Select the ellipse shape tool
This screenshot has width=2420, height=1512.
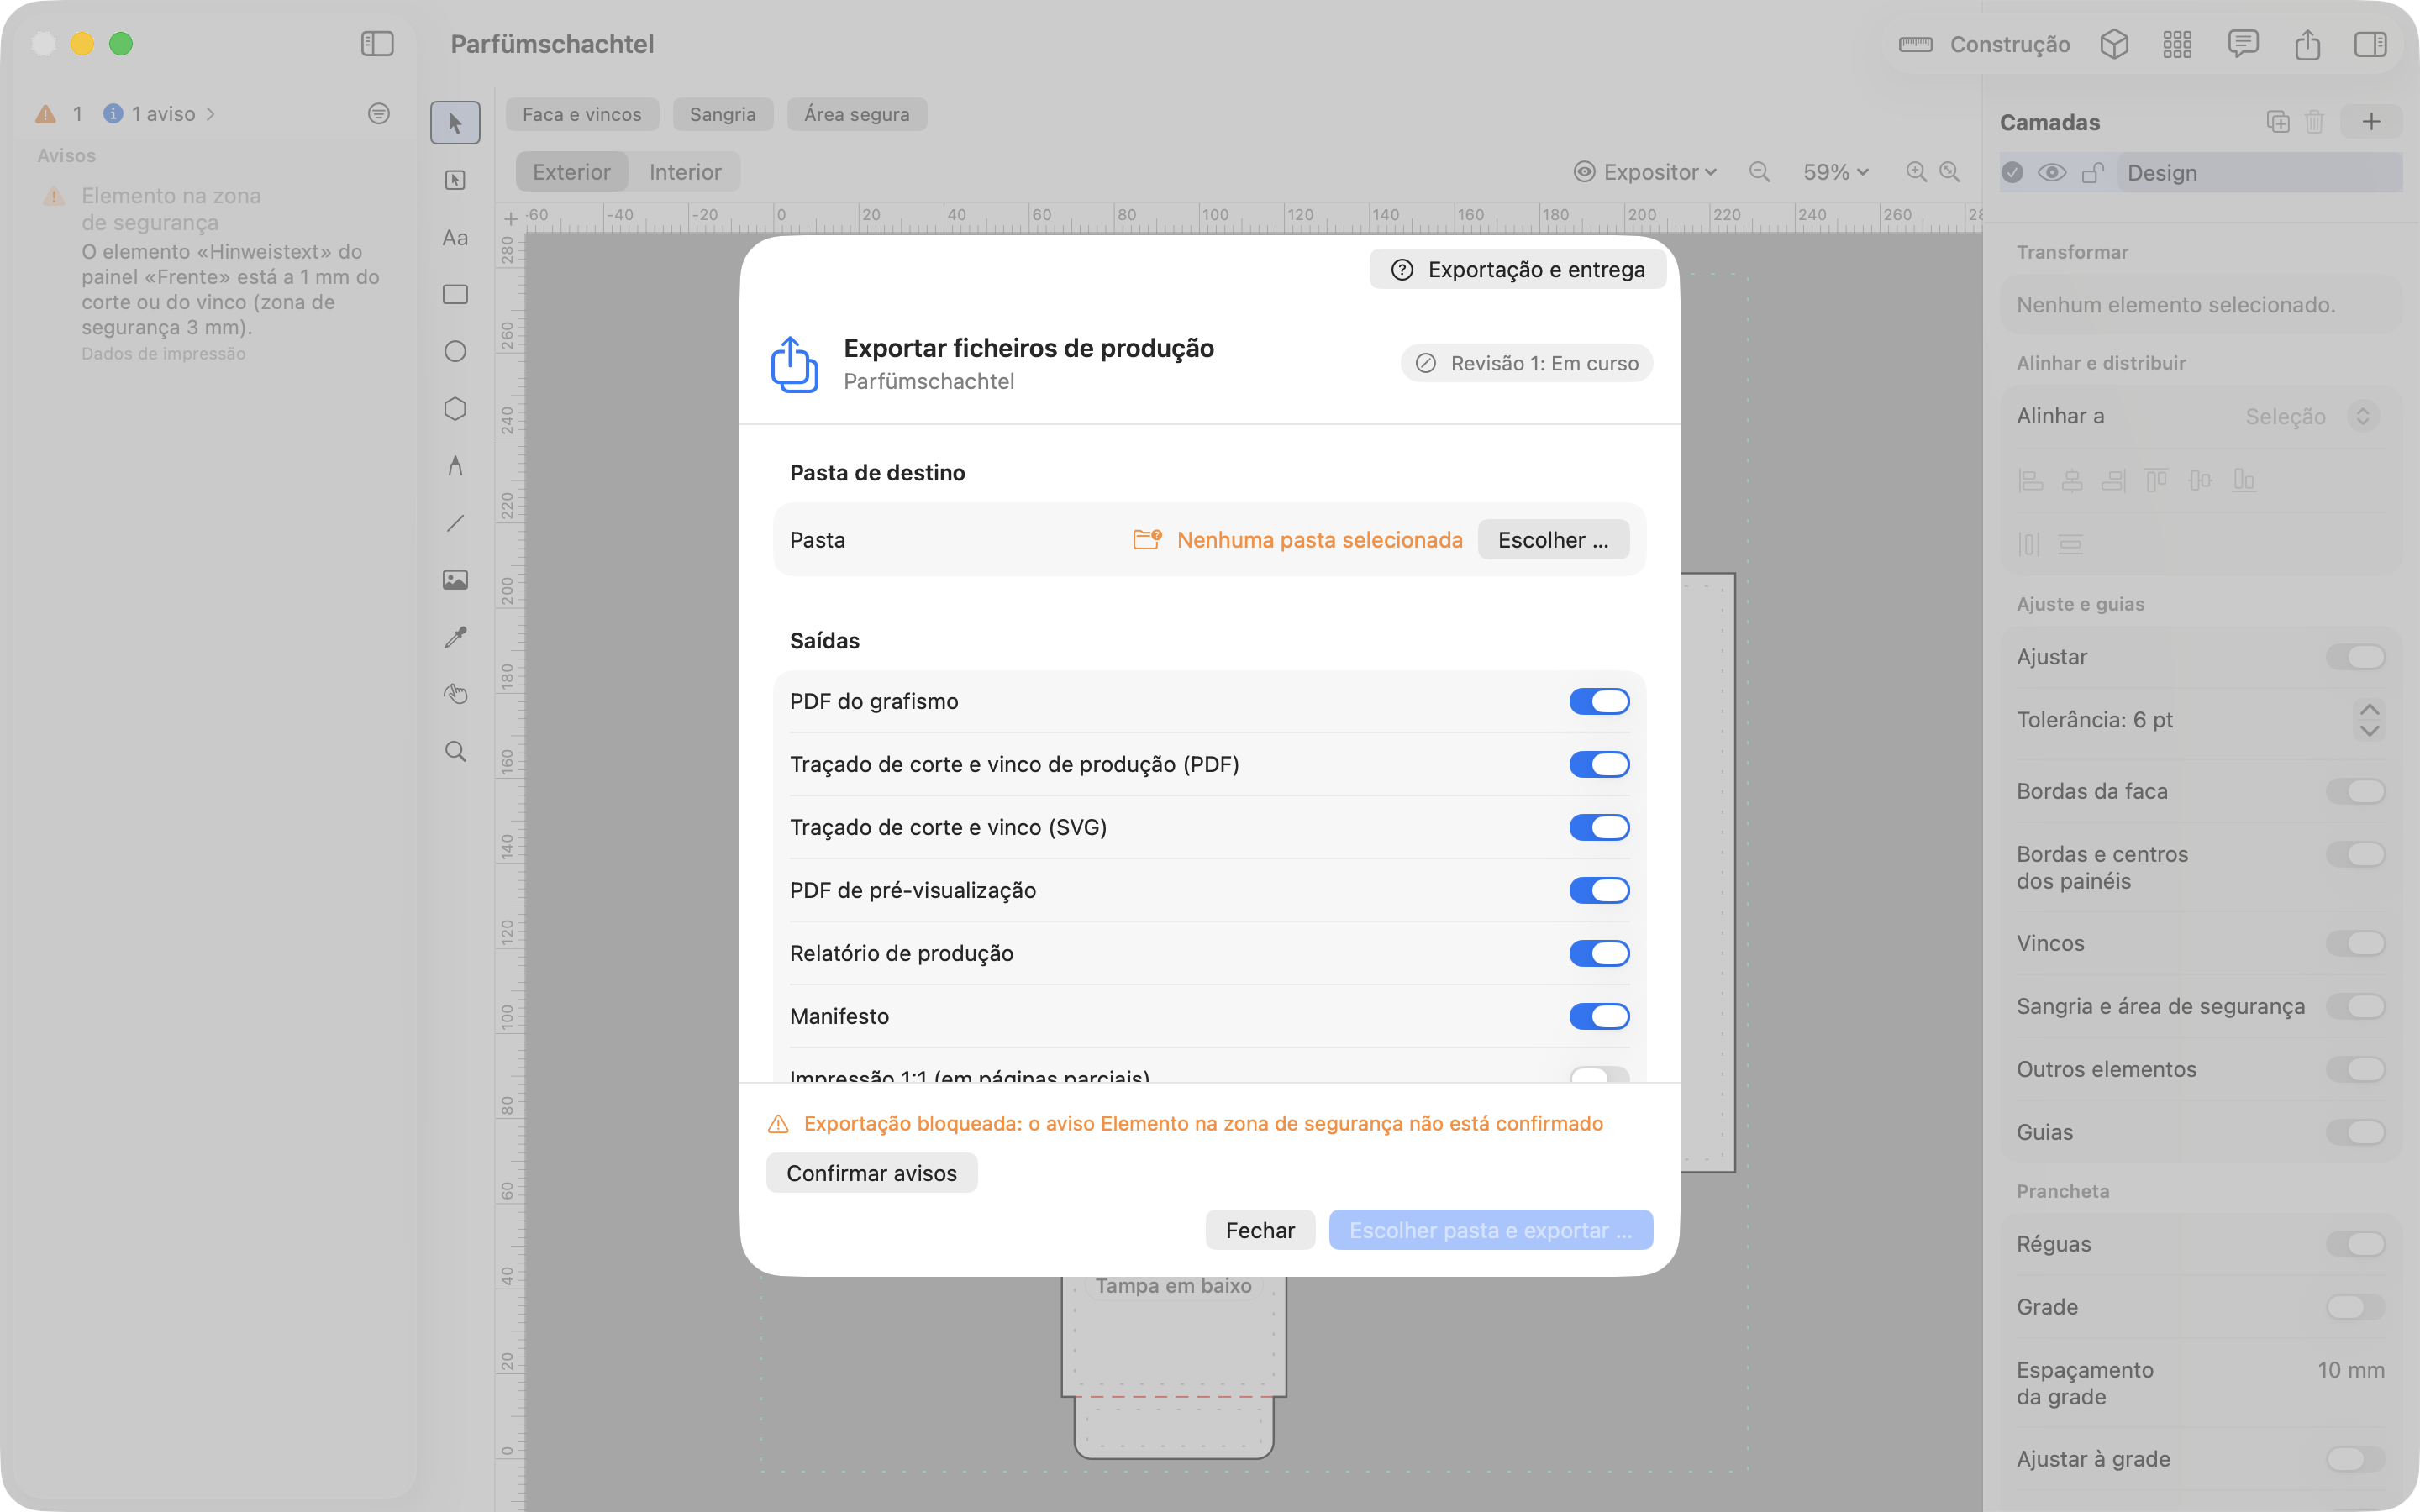(x=455, y=351)
